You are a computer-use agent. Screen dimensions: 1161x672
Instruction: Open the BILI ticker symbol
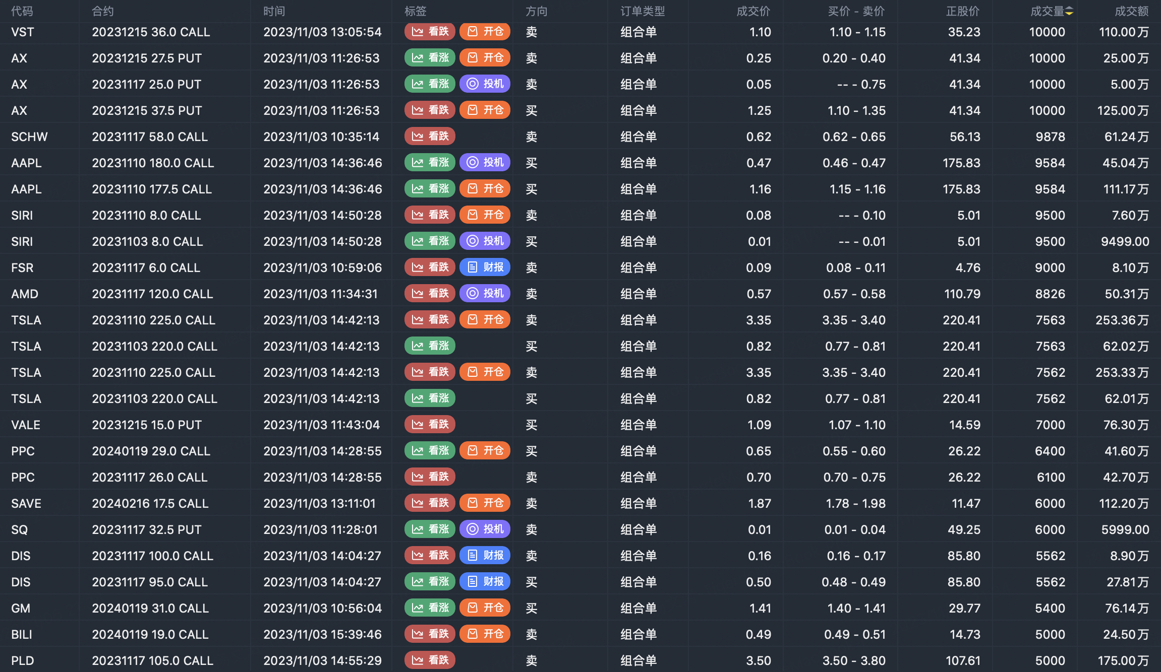click(x=22, y=634)
